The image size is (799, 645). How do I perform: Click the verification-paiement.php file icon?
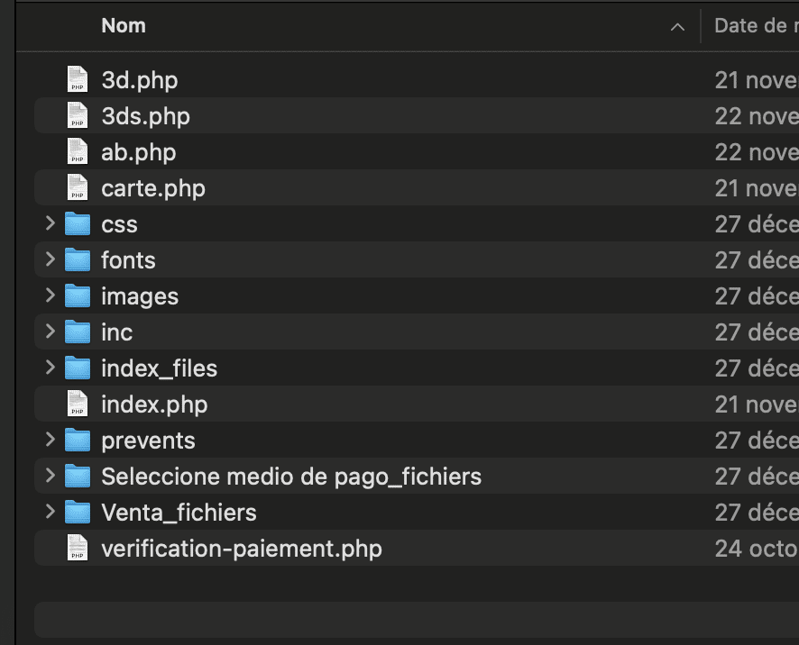tap(78, 549)
